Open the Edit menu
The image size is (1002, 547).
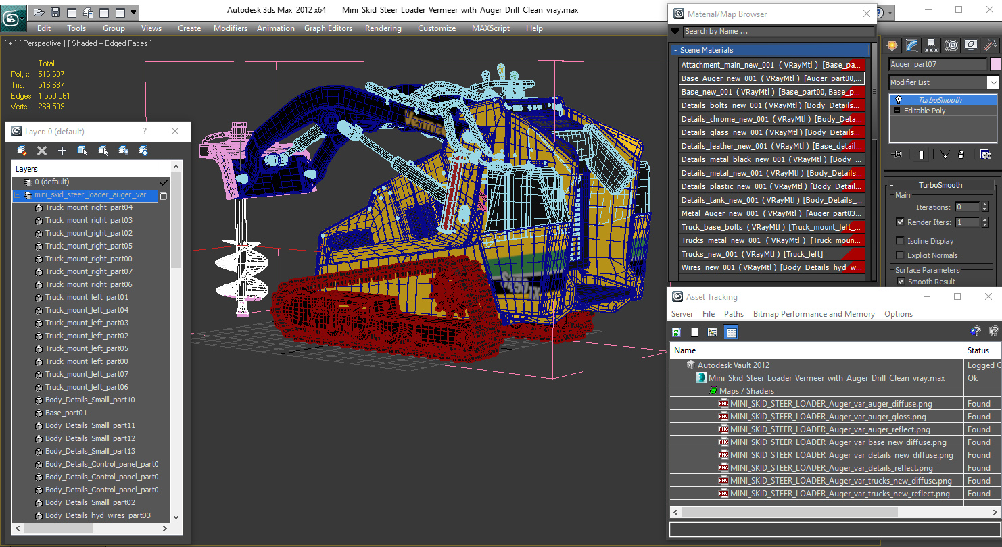(x=44, y=28)
